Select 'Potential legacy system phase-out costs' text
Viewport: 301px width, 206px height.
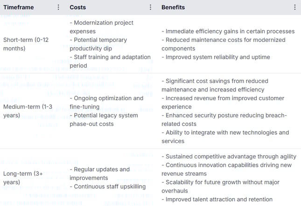(x=104, y=120)
